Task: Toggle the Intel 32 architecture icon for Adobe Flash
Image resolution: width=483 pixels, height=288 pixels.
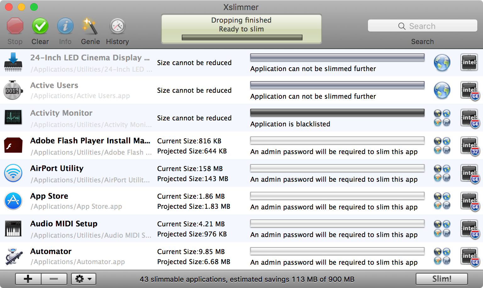Action: tap(469, 146)
